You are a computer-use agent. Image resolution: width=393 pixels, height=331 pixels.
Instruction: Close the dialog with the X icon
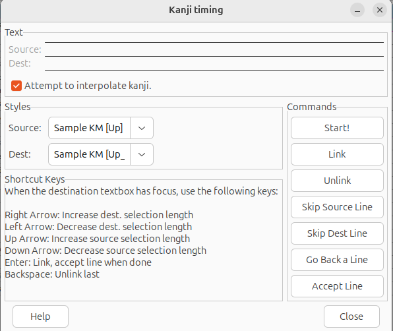380,10
